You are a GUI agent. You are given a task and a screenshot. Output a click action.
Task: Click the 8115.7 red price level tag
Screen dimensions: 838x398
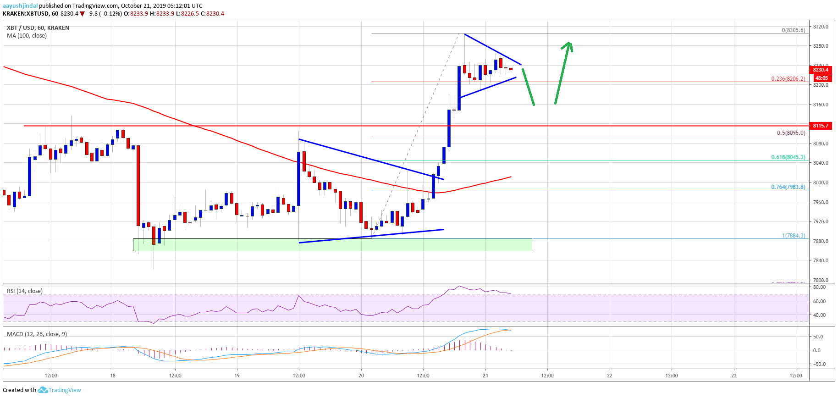[821, 126]
